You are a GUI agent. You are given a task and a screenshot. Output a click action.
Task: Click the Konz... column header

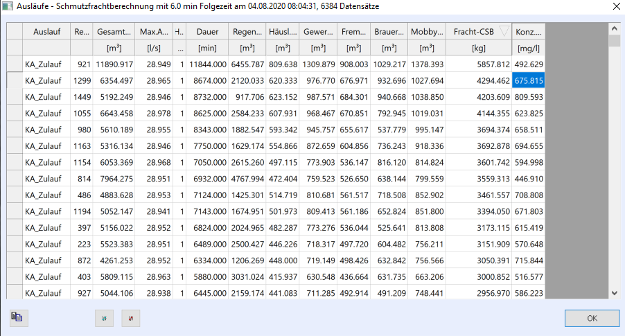(529, 31)
